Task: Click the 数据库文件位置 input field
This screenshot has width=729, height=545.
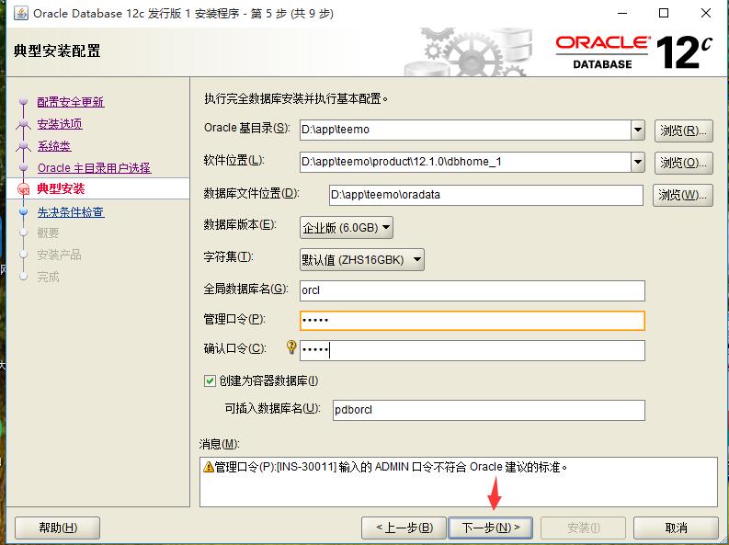Action: tap(485, 195)
